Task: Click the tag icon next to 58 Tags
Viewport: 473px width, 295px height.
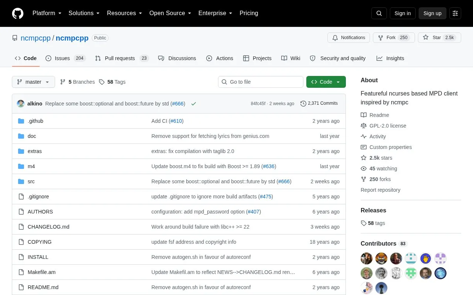Action: pyautogui.click(x=102, y=82)
